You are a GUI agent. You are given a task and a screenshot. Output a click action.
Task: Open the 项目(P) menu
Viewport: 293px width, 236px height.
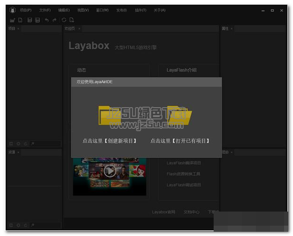26,10
